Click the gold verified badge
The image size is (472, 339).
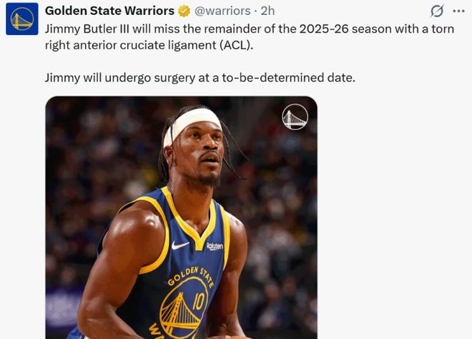tap(184, 11)
